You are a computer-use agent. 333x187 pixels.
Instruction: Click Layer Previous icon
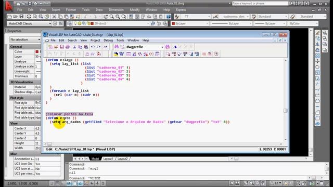165,23
